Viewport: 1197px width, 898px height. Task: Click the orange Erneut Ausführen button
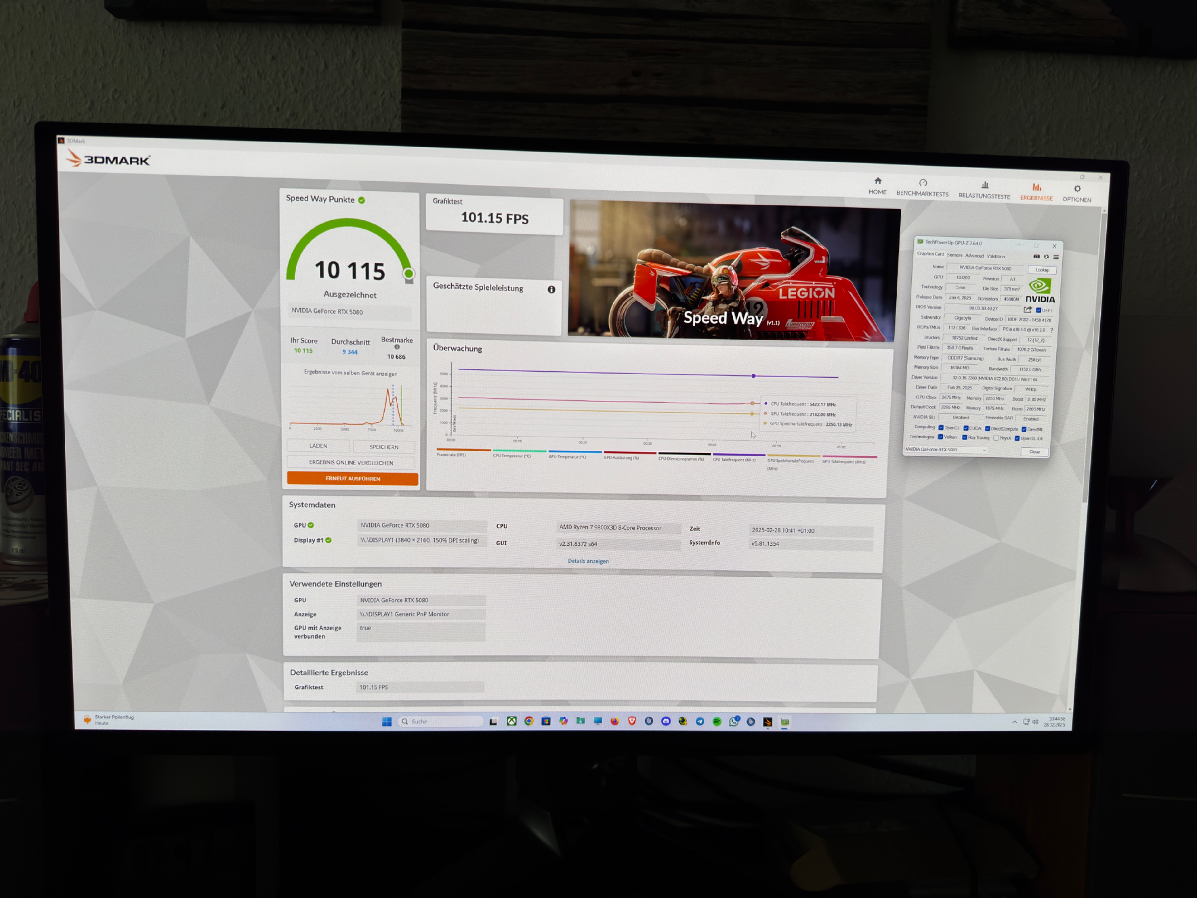[x=352, y=479]
